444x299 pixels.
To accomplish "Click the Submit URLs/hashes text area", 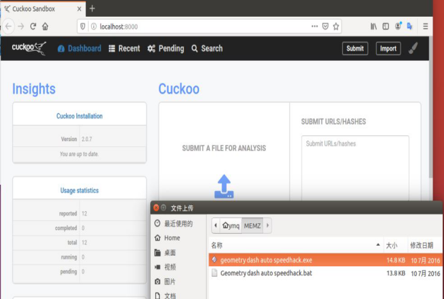I will coord(355,168).
